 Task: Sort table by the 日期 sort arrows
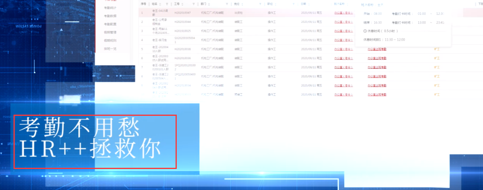tap(309, 4)
